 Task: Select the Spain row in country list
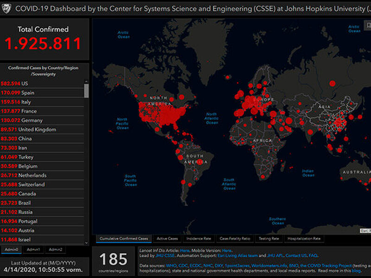42,93
